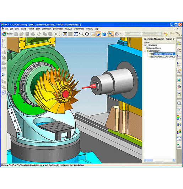Activate the Rotate view tool
Viewport: 183px width, 189px height.
click(x=87, y=34)
